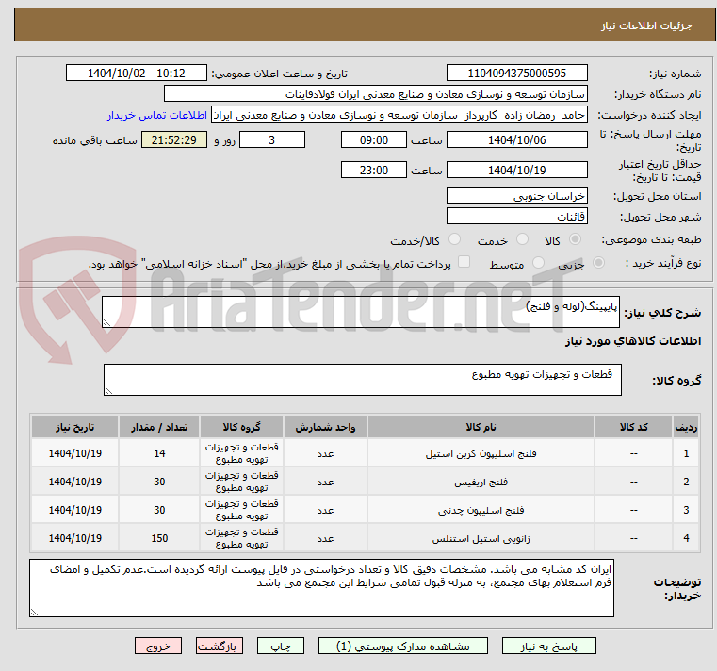Click quantity 150 in row 4
The width and height of the screenshot is (717, 671).
[159, 538]
